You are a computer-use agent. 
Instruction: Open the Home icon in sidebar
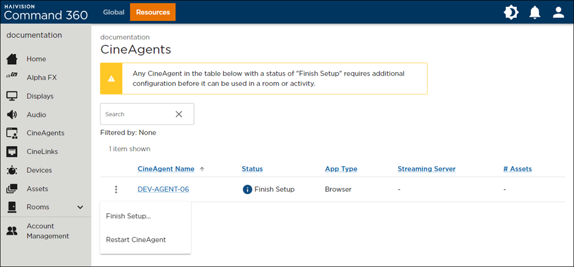12,59
